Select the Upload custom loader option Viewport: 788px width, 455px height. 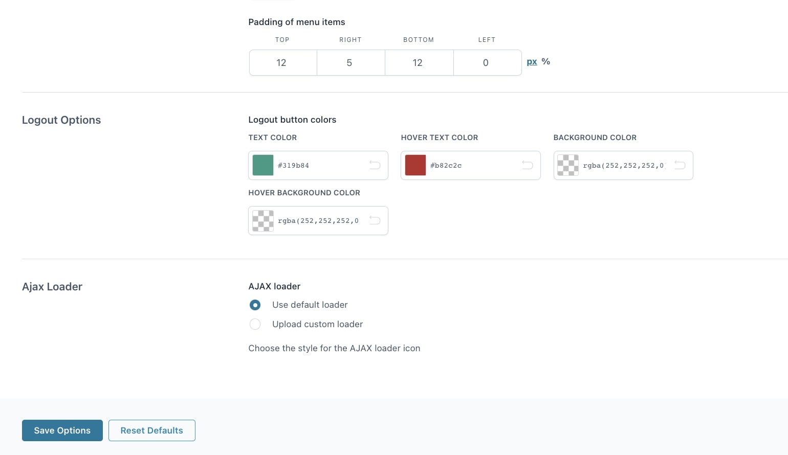255,324
